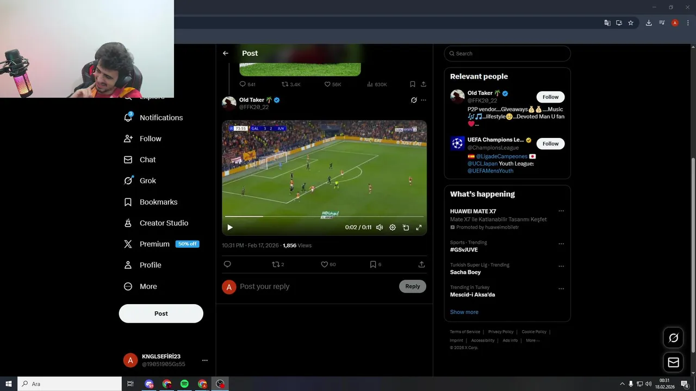This screenshot has height=391, width=696.
Task: Bookmark this page with the star icon
Action: (631, 23)
